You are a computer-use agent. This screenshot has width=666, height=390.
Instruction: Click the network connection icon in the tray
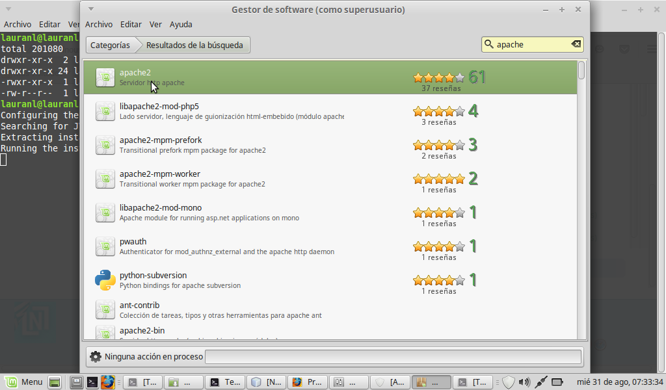pyautogui.click(x=540, y=382)
